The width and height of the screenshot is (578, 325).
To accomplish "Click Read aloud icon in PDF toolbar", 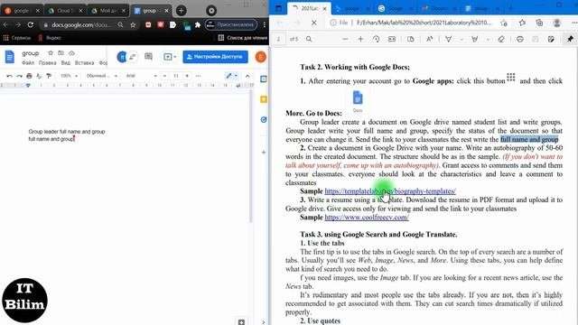I will [430, 39].
